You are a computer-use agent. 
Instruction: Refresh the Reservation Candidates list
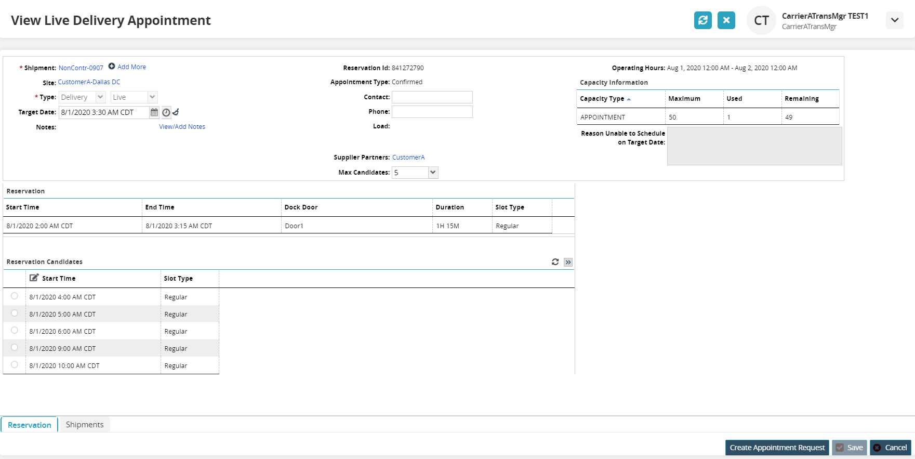pyautogui.click(x=555, y=262)
